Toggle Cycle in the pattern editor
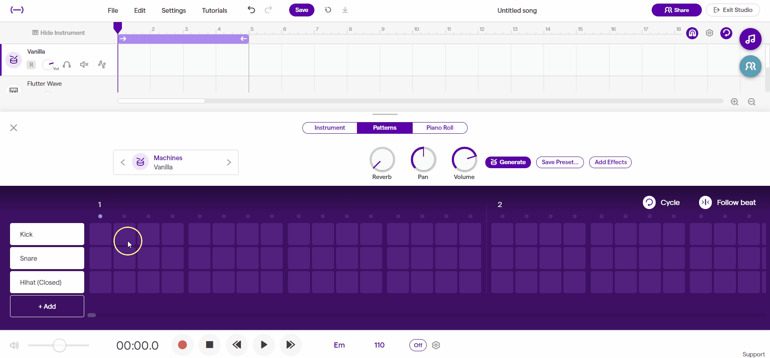Viewport: 770px width, 358px height. tap(661, 203)
